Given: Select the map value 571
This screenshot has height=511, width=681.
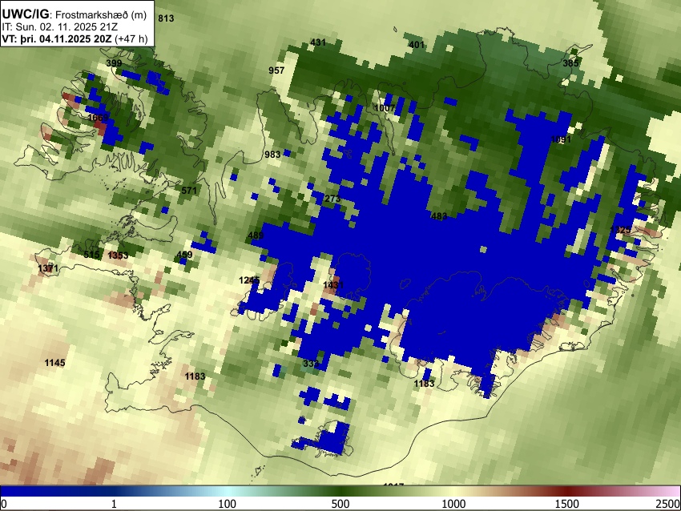Looking at the screenshot, I should pos(189,191).
